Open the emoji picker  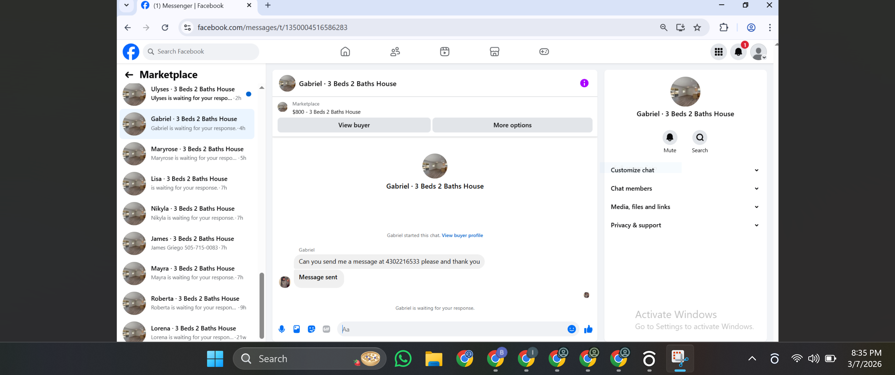(x=572, y=329)
